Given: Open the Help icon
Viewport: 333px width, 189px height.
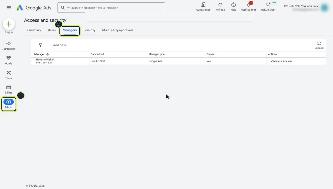Looking at the screenshot, I should (234, 7).
